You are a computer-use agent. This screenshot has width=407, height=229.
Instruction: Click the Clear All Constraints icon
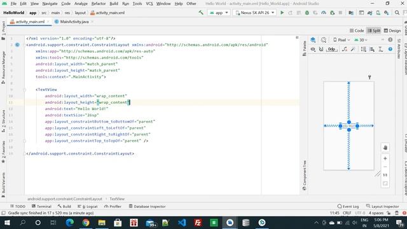(345, 49)
